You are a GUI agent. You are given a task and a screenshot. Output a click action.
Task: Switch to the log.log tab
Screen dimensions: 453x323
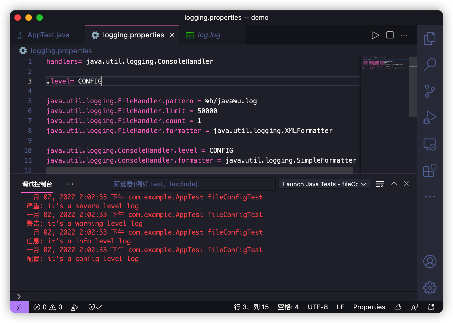pyautogui.click(x=209, y=35)
